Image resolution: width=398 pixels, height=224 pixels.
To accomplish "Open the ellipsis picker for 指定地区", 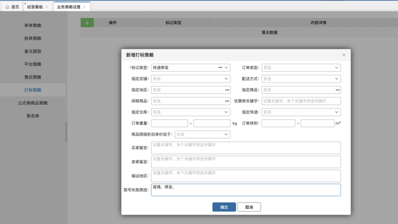I will pos(227,90).
